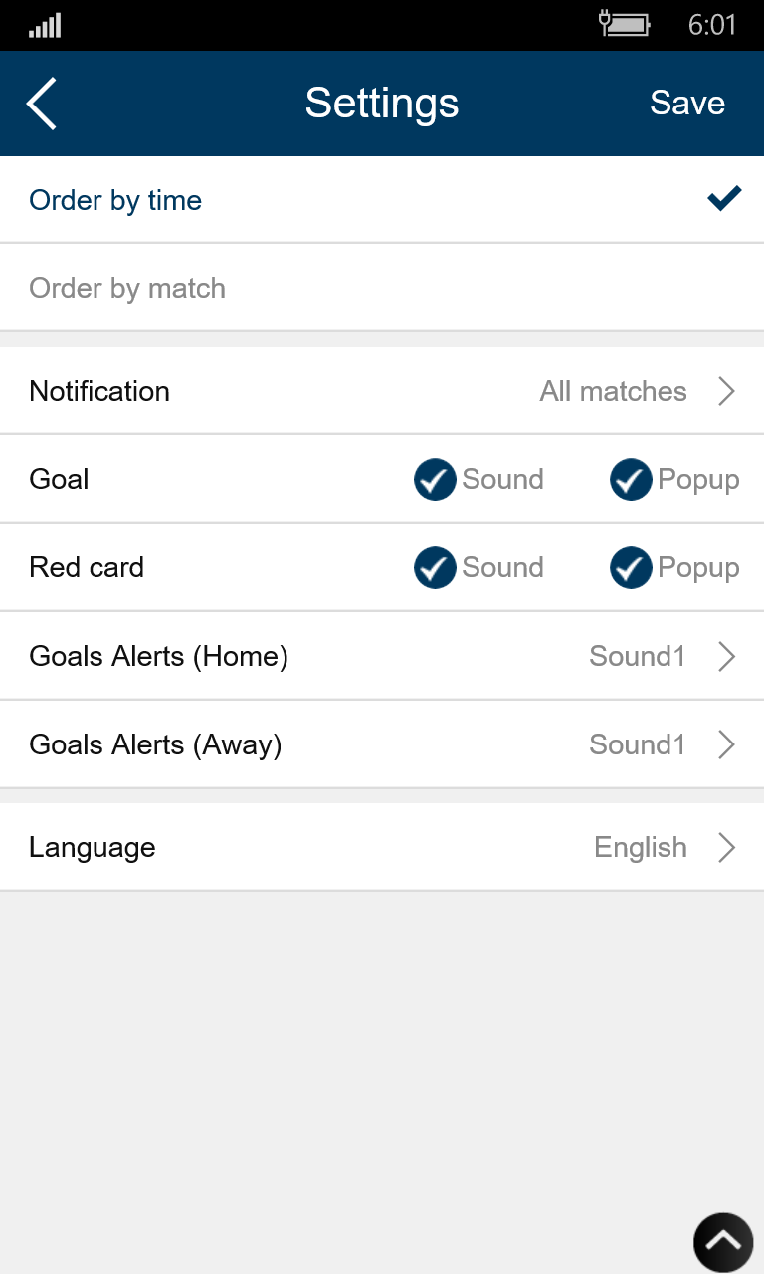Screen dimensions: 764x1274
Task: Click the checkmark next to Order by time
Action: click(x=724, y=198)
